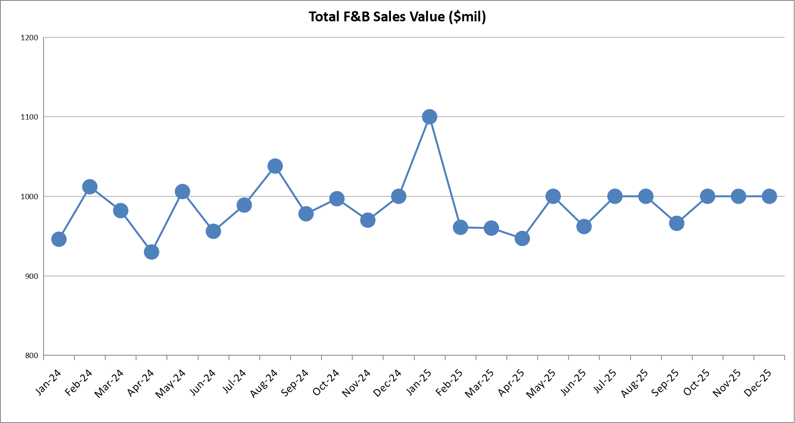Screen dimensions: 795x423
Task: Select the May-24 data point marker
Action: [x=183, y=192]
